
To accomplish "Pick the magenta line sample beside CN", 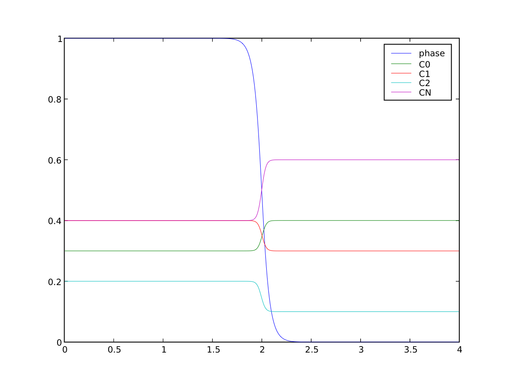I will (401, 92).
